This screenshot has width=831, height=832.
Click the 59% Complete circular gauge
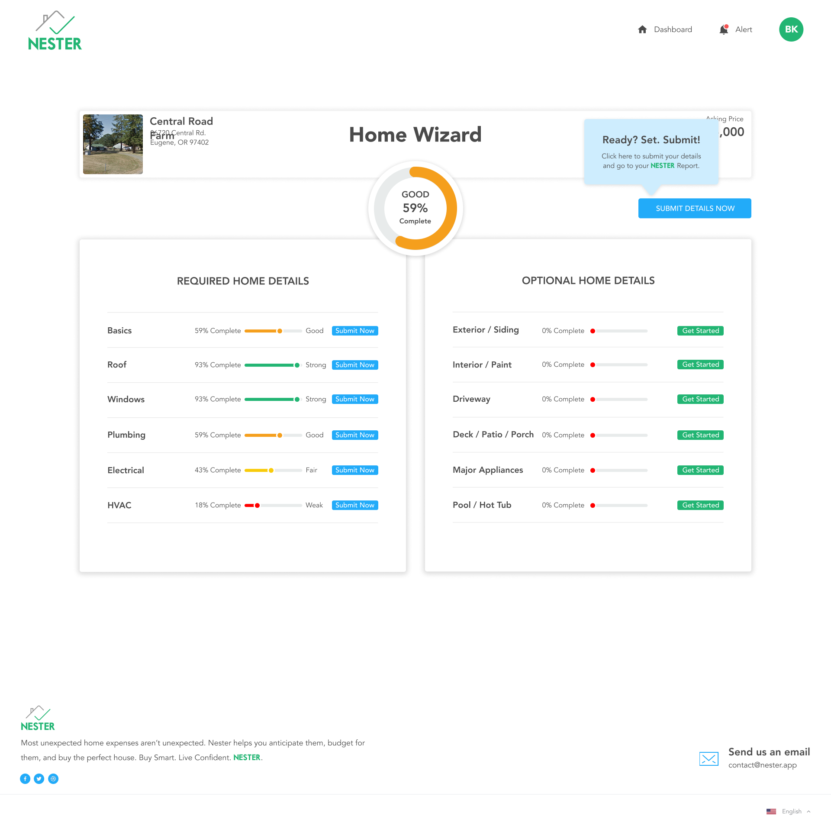coord(415,208)
